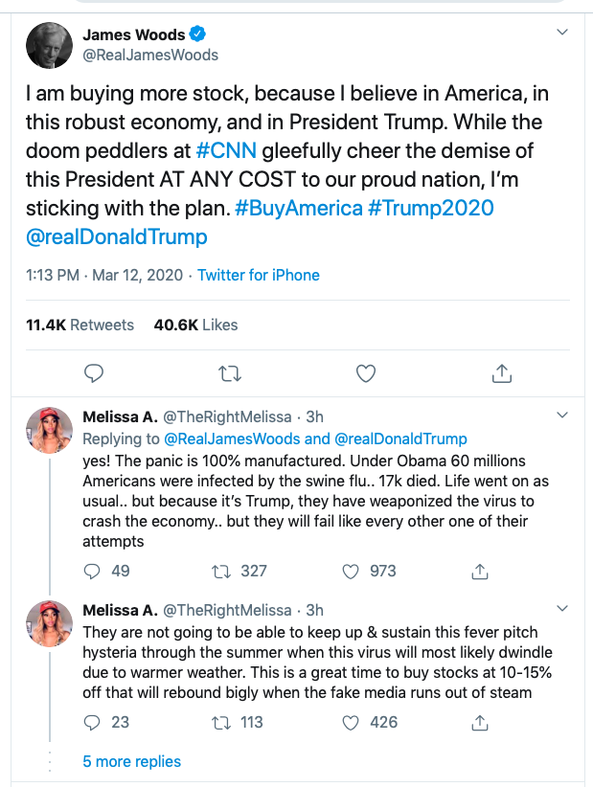Open reply thread with 23 replies
The width and height of the screenshot is (593, 787).
click(x=91, y=723)
